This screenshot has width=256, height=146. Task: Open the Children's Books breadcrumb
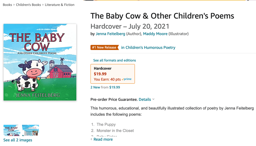pos(28,5)
